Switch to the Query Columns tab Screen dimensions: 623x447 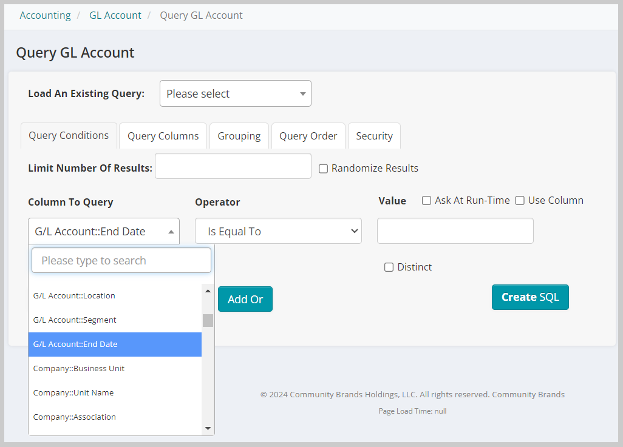(x=163, y=135)
